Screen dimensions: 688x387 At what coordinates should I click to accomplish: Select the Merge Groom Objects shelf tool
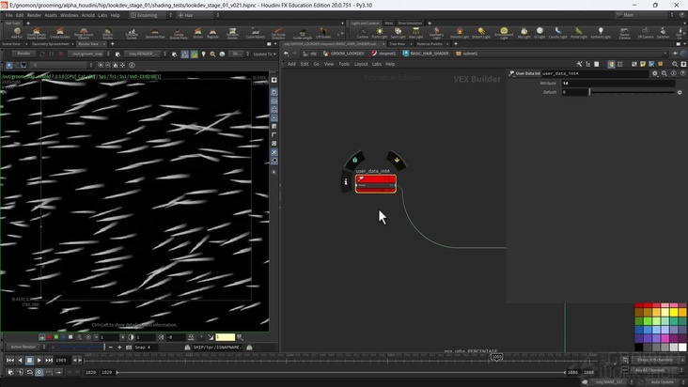point(84,33)
